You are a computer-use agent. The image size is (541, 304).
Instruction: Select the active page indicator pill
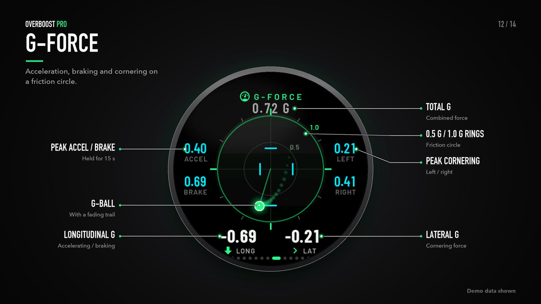276,258
